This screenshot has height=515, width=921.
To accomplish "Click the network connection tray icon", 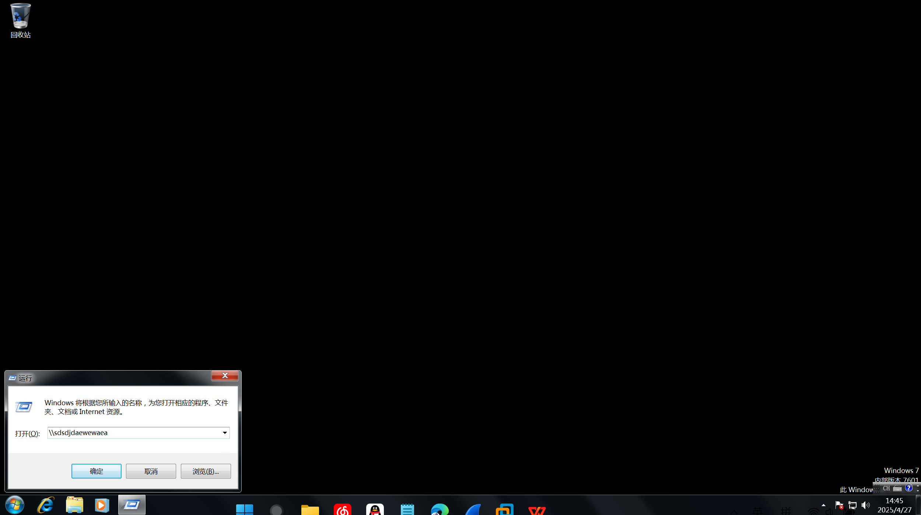I will tap(852, 505).
